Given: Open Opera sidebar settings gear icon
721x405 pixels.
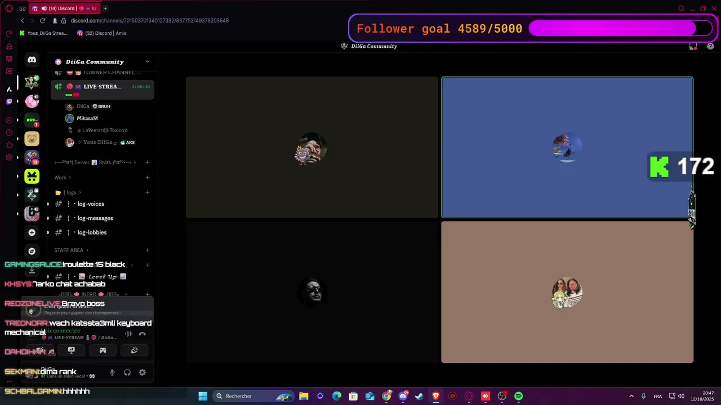Looking at the screenshot, I should point(9,157).
